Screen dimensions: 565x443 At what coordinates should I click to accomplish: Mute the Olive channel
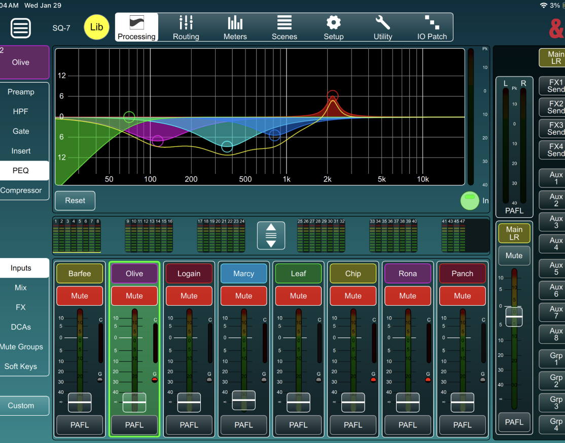(134, 296)
